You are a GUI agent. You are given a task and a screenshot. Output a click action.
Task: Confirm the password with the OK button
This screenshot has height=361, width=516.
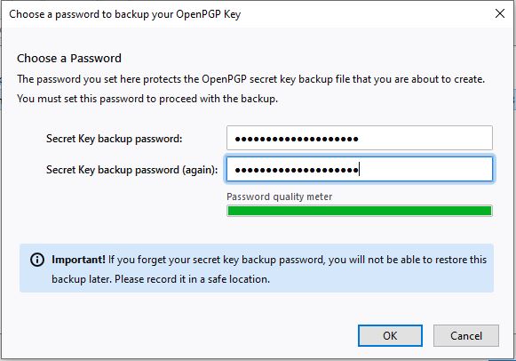coord(390,335)
